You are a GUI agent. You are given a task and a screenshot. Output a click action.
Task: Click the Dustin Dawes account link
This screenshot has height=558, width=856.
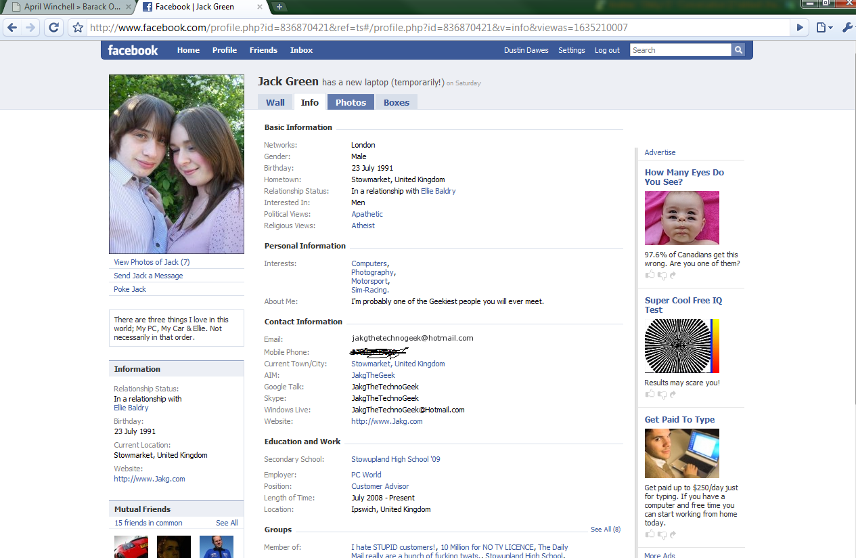526,50
